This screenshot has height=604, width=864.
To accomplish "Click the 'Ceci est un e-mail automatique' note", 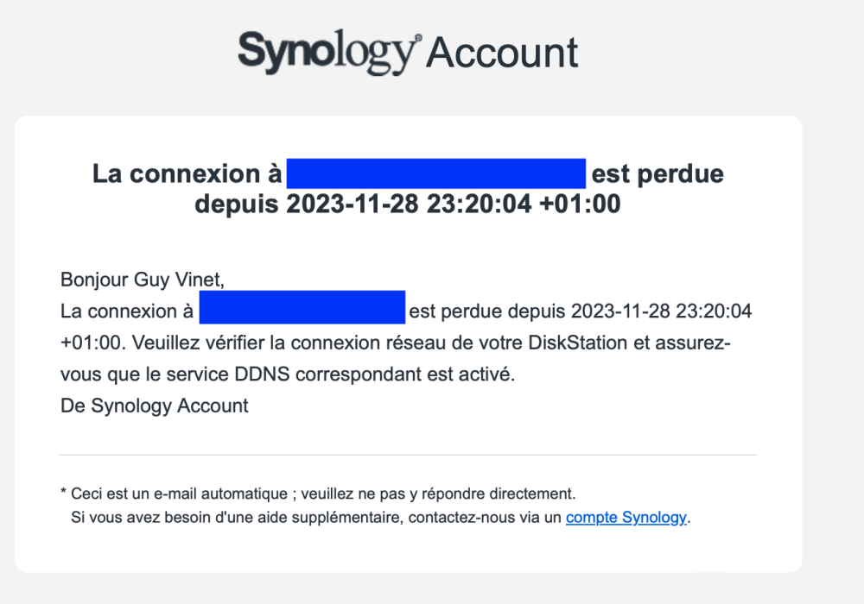I will (x=318, y=494).
